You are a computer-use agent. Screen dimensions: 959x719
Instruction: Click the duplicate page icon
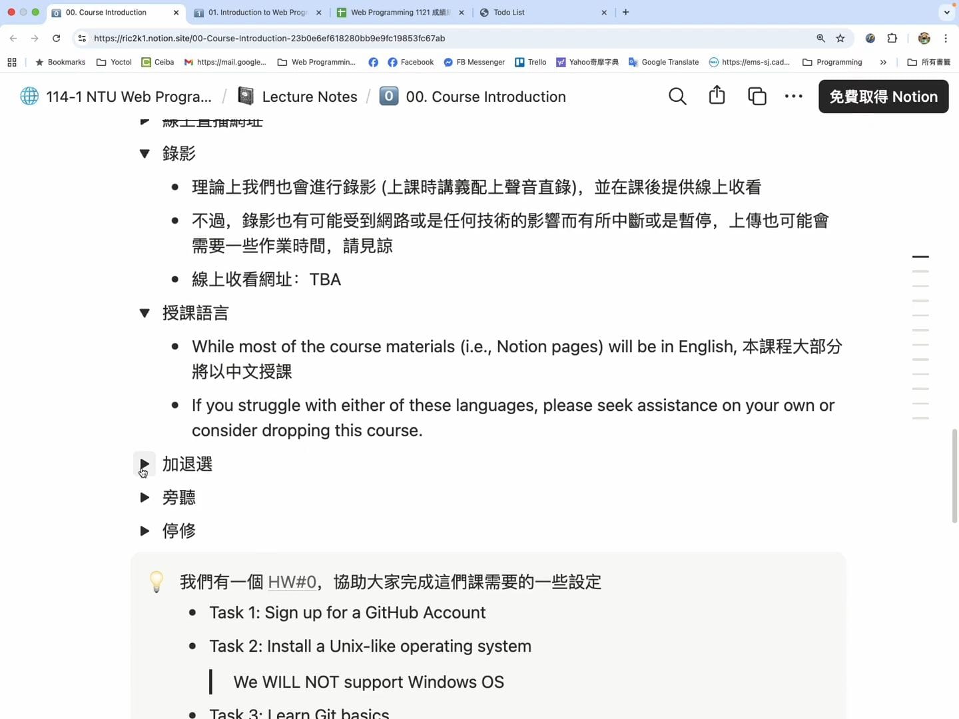tap(757, 97)
